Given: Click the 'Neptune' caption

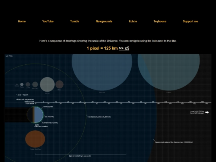Looking at the screenshot, I should [x=102, y=92].
